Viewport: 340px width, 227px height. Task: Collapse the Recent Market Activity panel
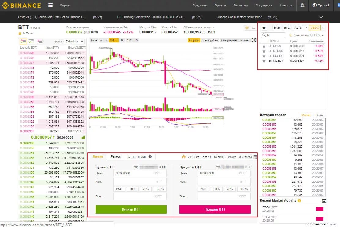(x=324, y=201)
